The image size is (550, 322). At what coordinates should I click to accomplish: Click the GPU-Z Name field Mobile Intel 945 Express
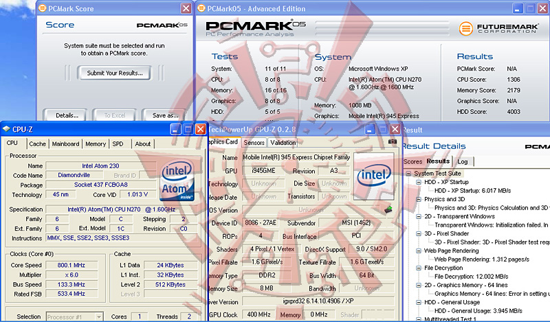(296, 157)
